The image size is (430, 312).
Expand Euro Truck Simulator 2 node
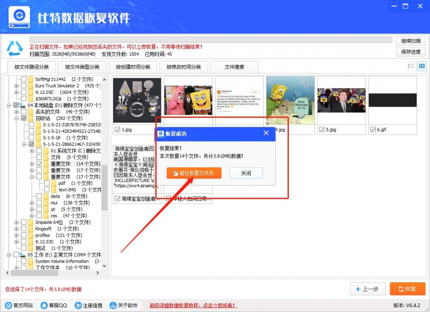click(16, 86)
